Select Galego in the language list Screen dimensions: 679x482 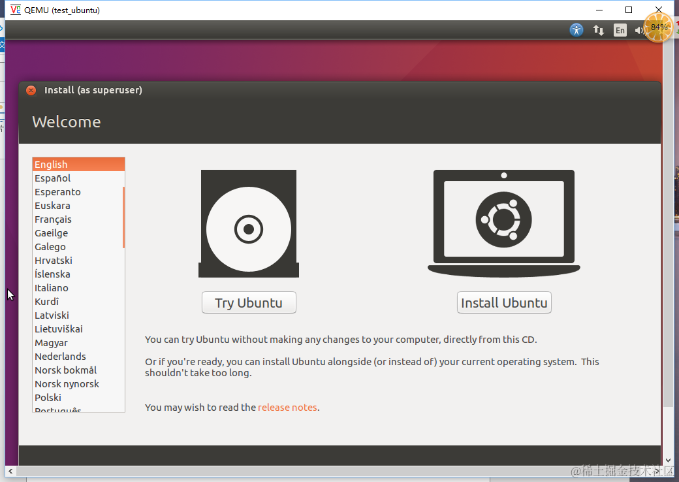[x=78, y=247]
